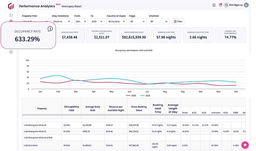Viewport: 256px width, 151px height.
Task: Select the Occupancy Rate card
Action: (x=28, y=35)
